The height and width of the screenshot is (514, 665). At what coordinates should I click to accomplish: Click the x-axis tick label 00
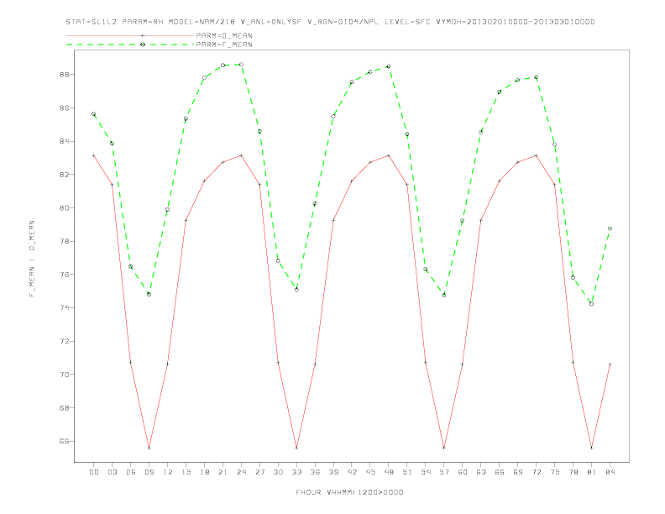point(94,472)
